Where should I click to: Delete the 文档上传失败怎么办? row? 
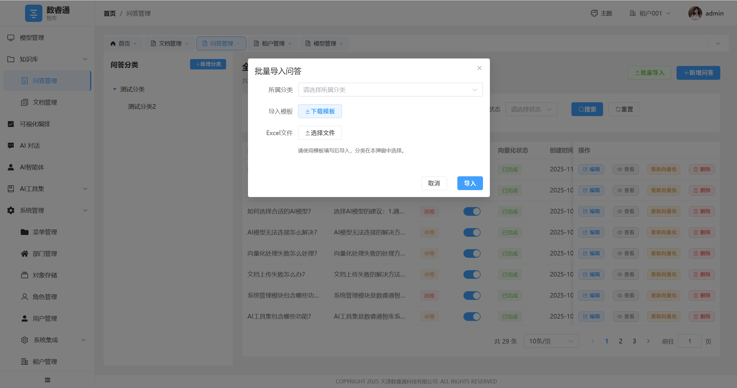702,275
